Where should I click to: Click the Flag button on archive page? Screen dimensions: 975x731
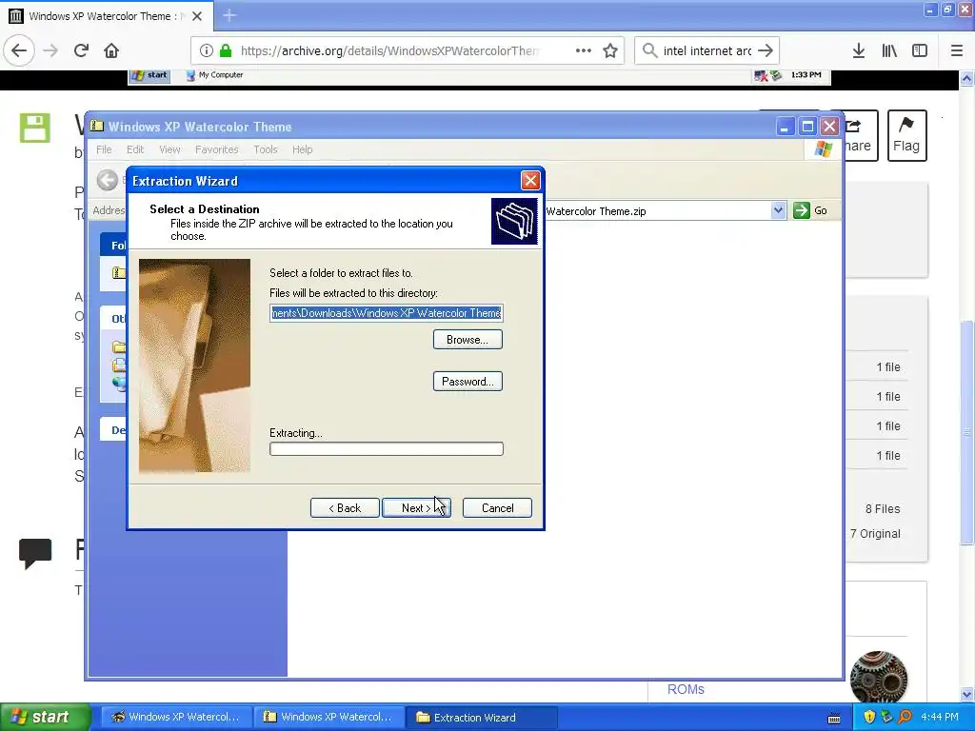(906, 135)
